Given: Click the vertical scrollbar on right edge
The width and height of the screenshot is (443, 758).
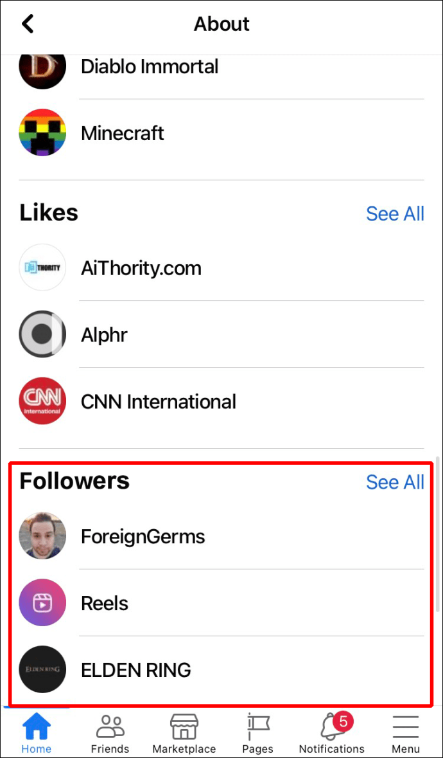Looking at the screenshot, I should pyautogui.click(x=438, y=533).
